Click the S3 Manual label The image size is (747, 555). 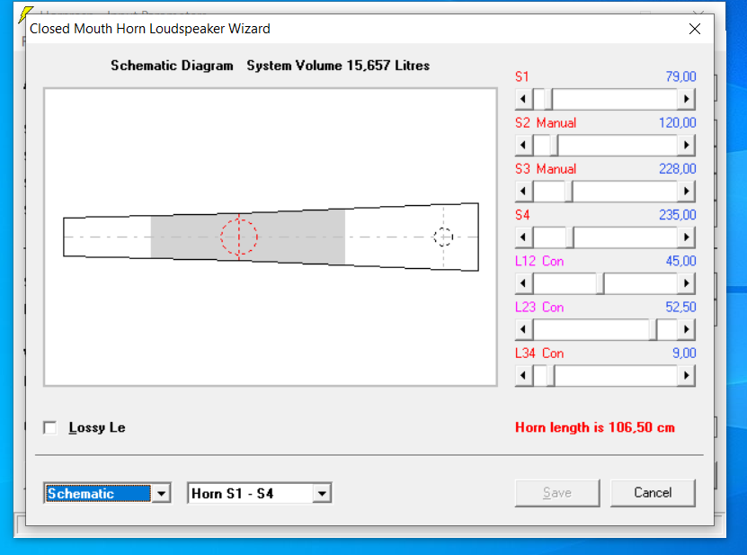tap(546, 169)
